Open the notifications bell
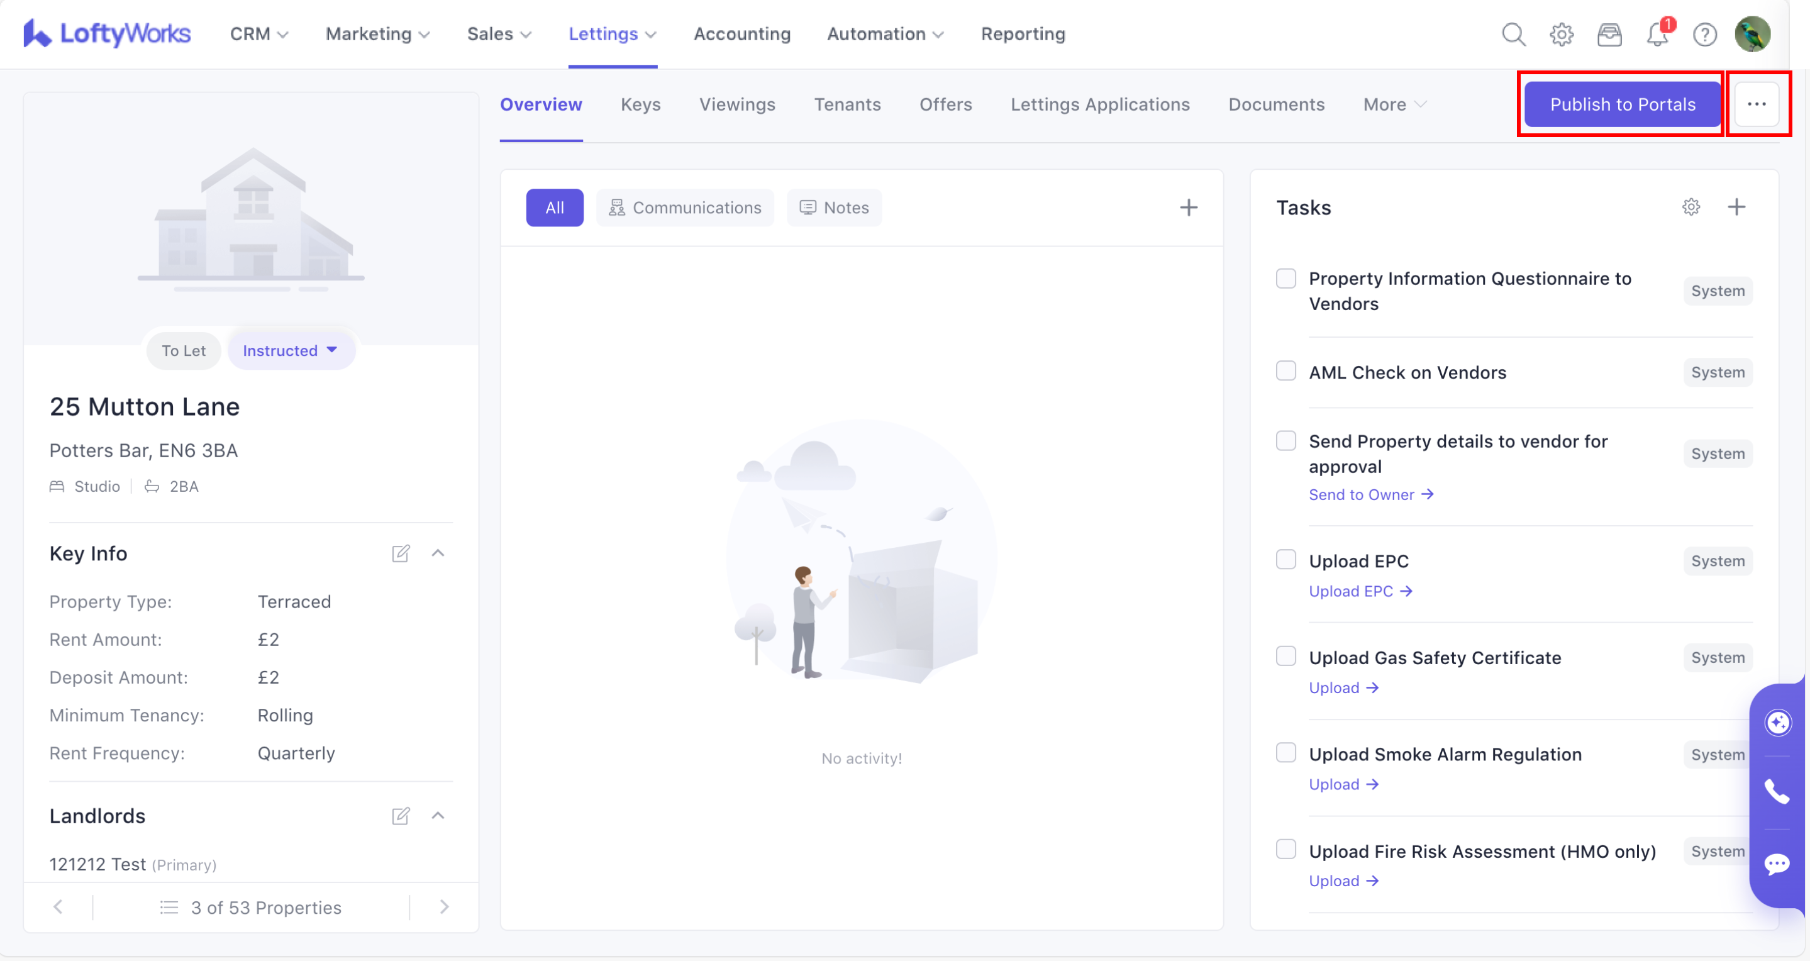Image resolution: width=1810 pixels, height=961 pixels. [x=1658, y=34]
